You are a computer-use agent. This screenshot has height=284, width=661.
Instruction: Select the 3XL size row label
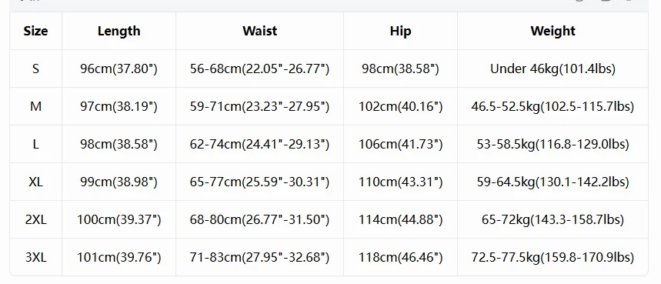coord(36,258)
